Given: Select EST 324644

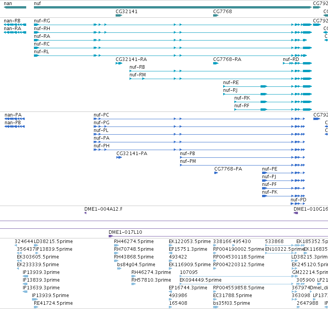Looking at the screenshot, I should click(x=24, y=241).
